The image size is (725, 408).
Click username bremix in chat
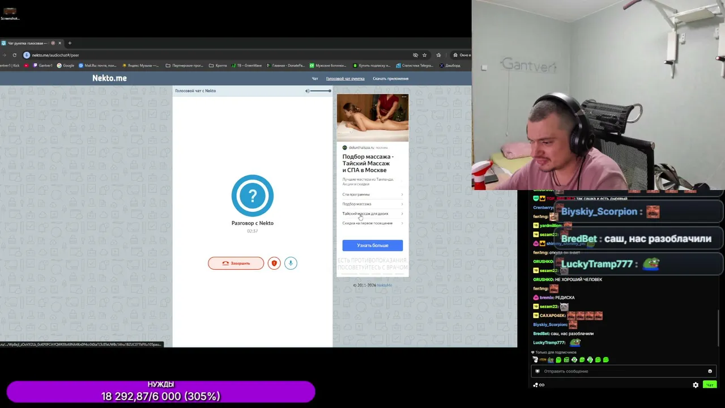click(547, 297)
